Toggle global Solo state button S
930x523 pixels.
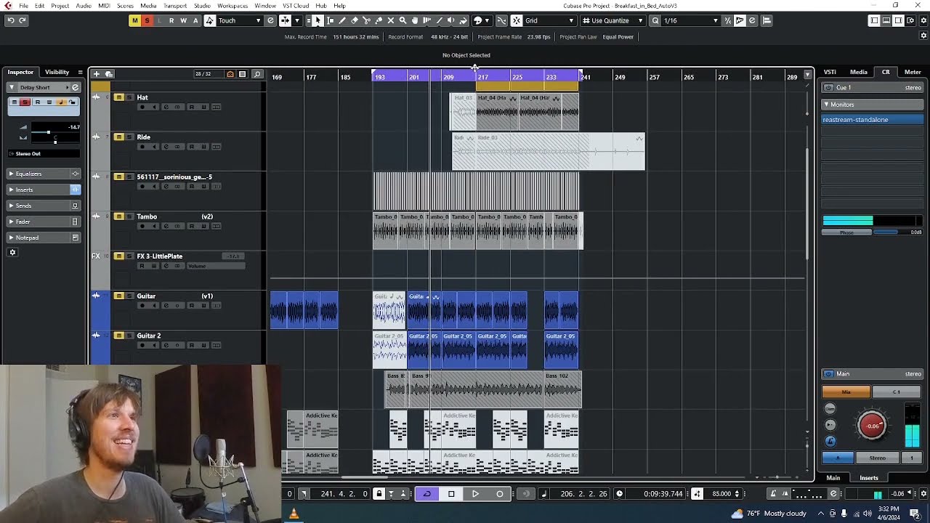[147, 20]
